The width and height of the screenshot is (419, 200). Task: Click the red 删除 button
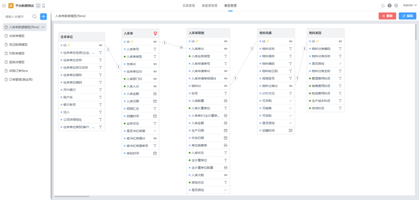click(387, 16)
